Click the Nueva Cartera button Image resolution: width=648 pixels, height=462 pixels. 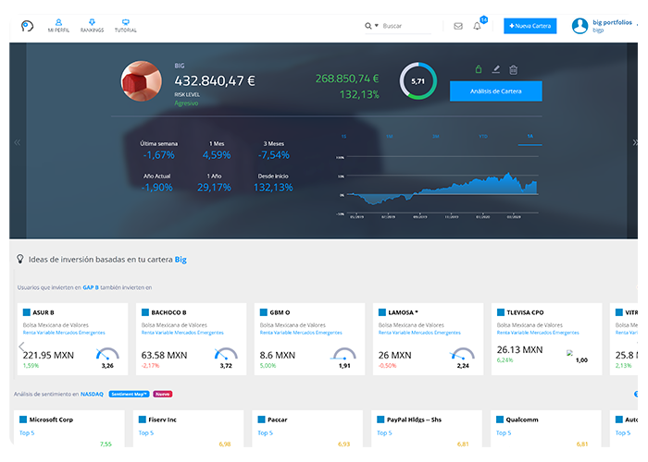coord(530,26)
